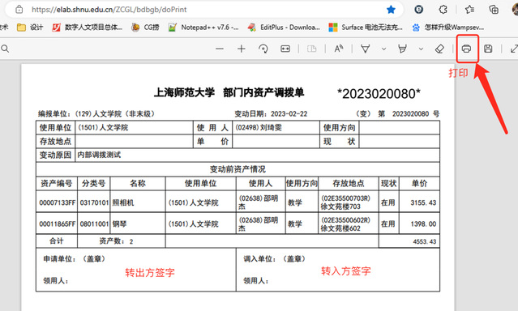Select the Fit to width icon
Viewport: 518px width, 311px height.
pos(285,49)
